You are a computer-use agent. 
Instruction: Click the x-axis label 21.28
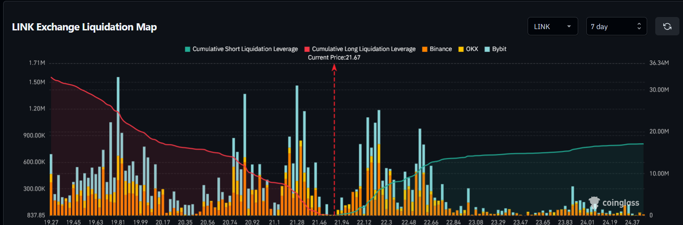(297, 222)
